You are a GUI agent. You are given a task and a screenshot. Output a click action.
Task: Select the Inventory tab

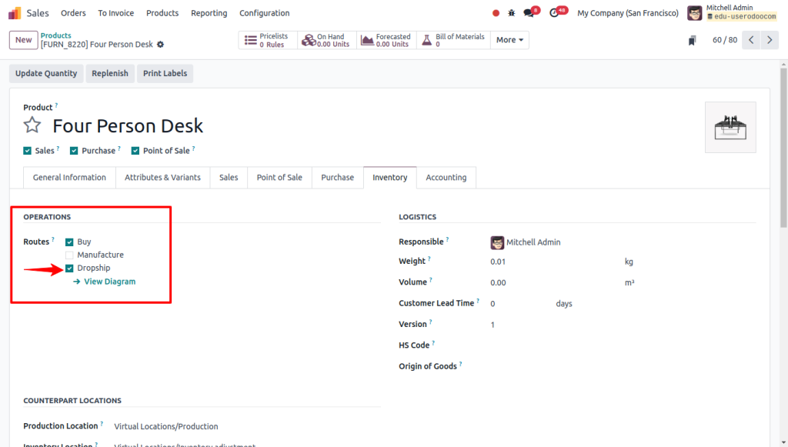click(390, 177)
